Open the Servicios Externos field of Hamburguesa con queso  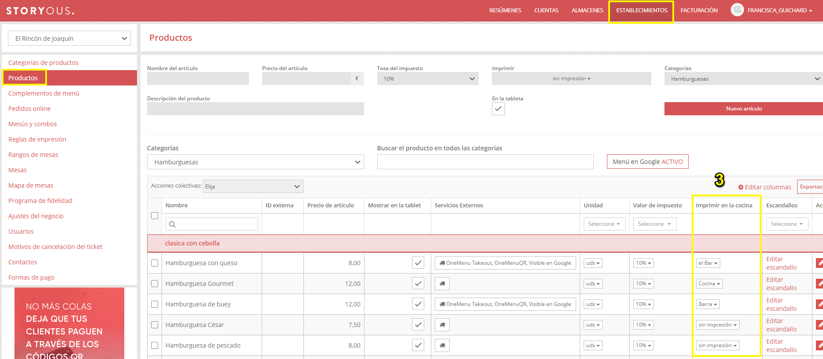coord(505,263)
